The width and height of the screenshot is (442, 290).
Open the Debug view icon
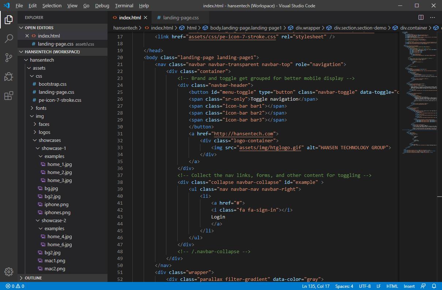(x=9, y=77)
